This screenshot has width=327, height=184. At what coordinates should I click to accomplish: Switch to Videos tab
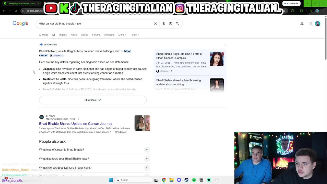click(x=84, y=35)
